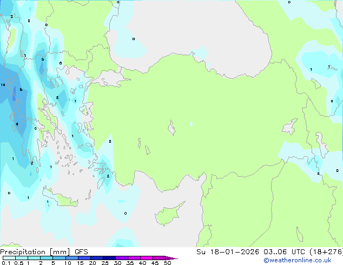Click the "50" legend scale label
The image size is (343, 265).
[167, 263]
